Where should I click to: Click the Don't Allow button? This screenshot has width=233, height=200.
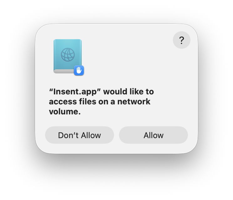(80, 135)
